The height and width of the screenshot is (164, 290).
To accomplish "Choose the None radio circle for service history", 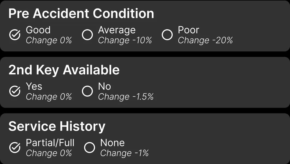I will pyautogui.click(x=90, y=148).
